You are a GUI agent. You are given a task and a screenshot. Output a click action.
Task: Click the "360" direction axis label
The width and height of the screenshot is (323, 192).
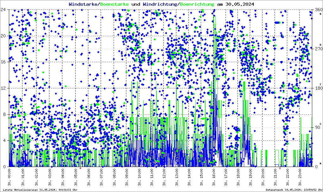point(319,10)
